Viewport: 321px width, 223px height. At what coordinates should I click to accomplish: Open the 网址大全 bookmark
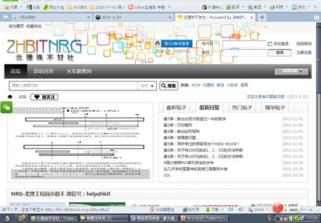(54, 8)
